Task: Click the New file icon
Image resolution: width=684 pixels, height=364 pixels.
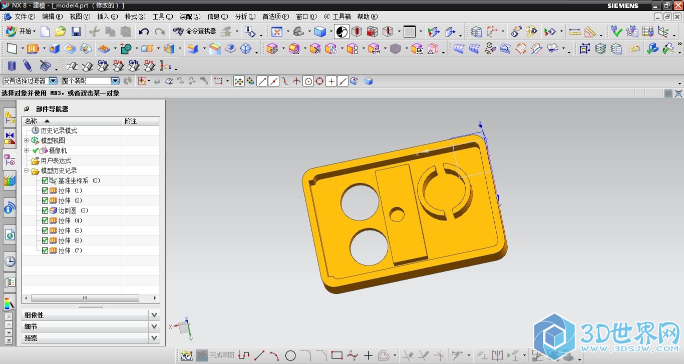Action: pos(46,32)
